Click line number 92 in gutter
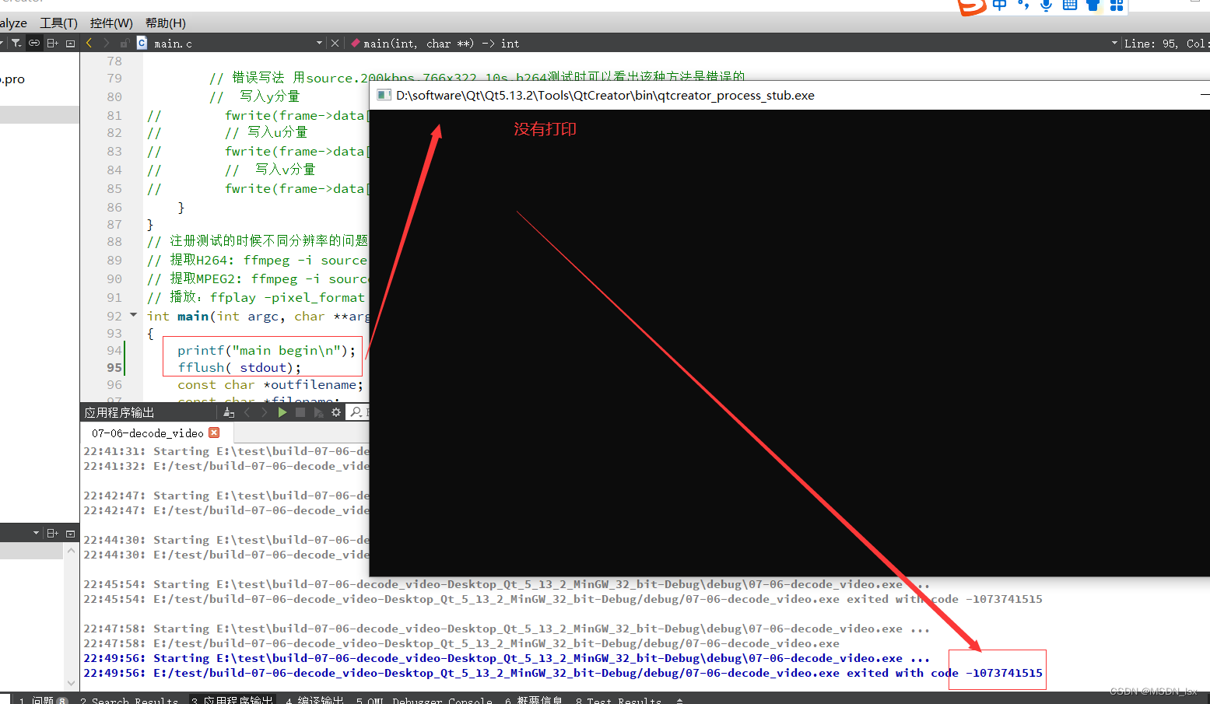 pyautogui.click(x=114, y=316)
